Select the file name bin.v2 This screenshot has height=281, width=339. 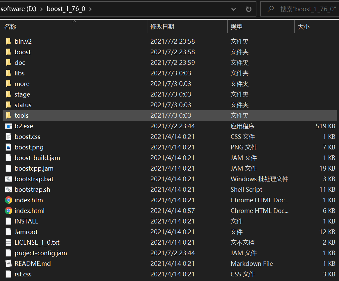coord(23,41)
